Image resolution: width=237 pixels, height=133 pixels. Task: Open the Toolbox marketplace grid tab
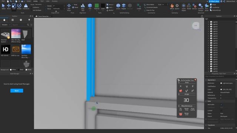click(x=13, y=20)
